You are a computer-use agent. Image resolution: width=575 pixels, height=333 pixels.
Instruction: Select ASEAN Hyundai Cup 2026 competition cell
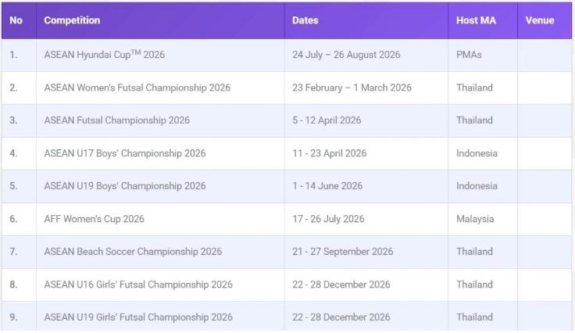104,55
